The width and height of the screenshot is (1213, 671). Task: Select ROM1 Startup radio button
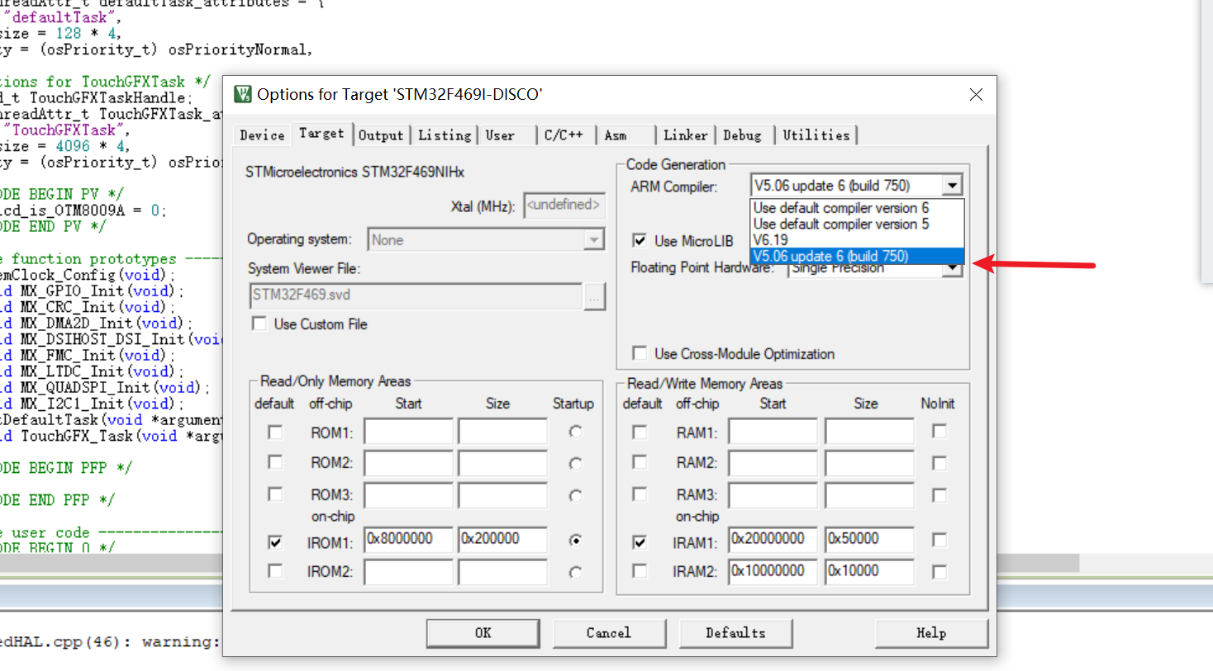point(575,432)
